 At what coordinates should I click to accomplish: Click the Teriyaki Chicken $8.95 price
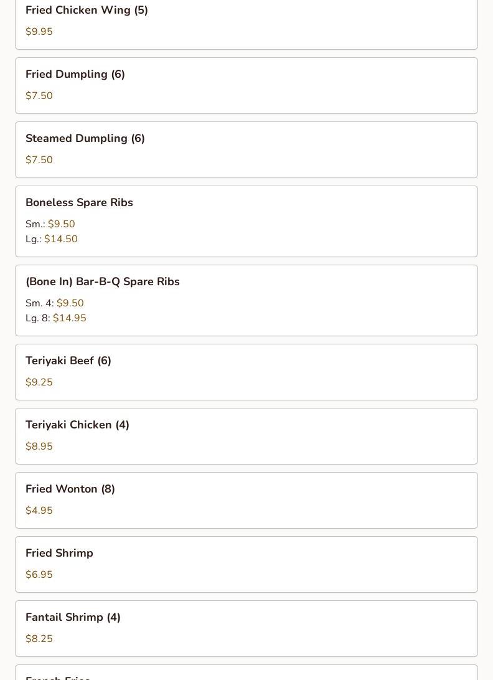click(39, 446)
